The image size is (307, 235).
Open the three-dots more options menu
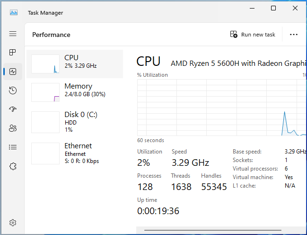[293, 35]
